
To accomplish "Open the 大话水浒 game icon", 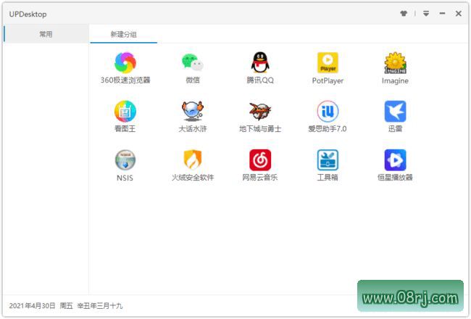I will coord(193,112).
